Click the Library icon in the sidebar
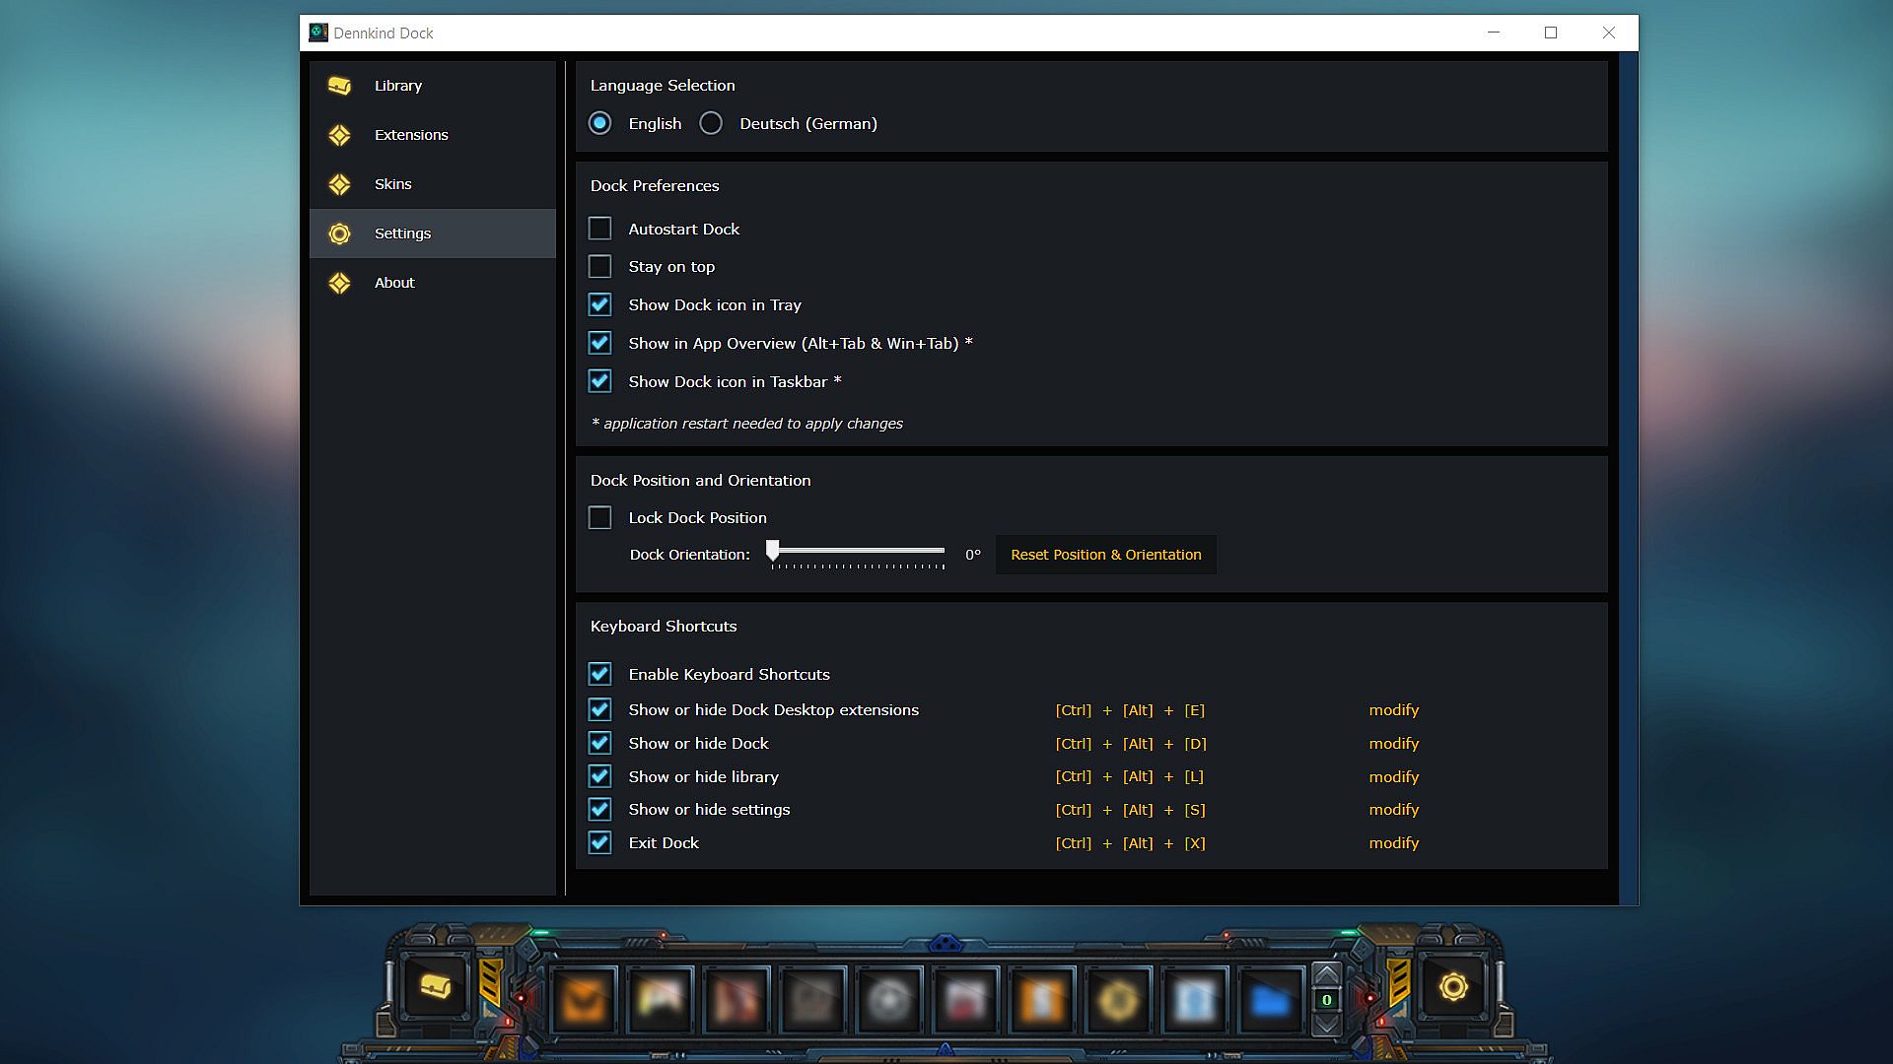The image size is (1893, 1064). [x=339, y=86]
